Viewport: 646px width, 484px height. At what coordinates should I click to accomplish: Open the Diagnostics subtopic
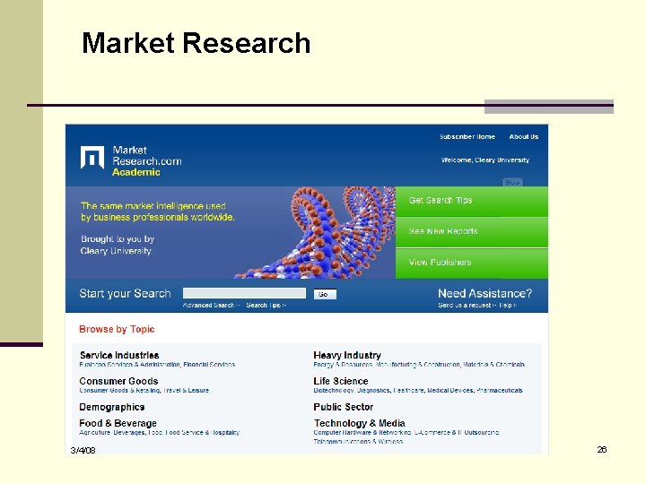tap(373, 391)
